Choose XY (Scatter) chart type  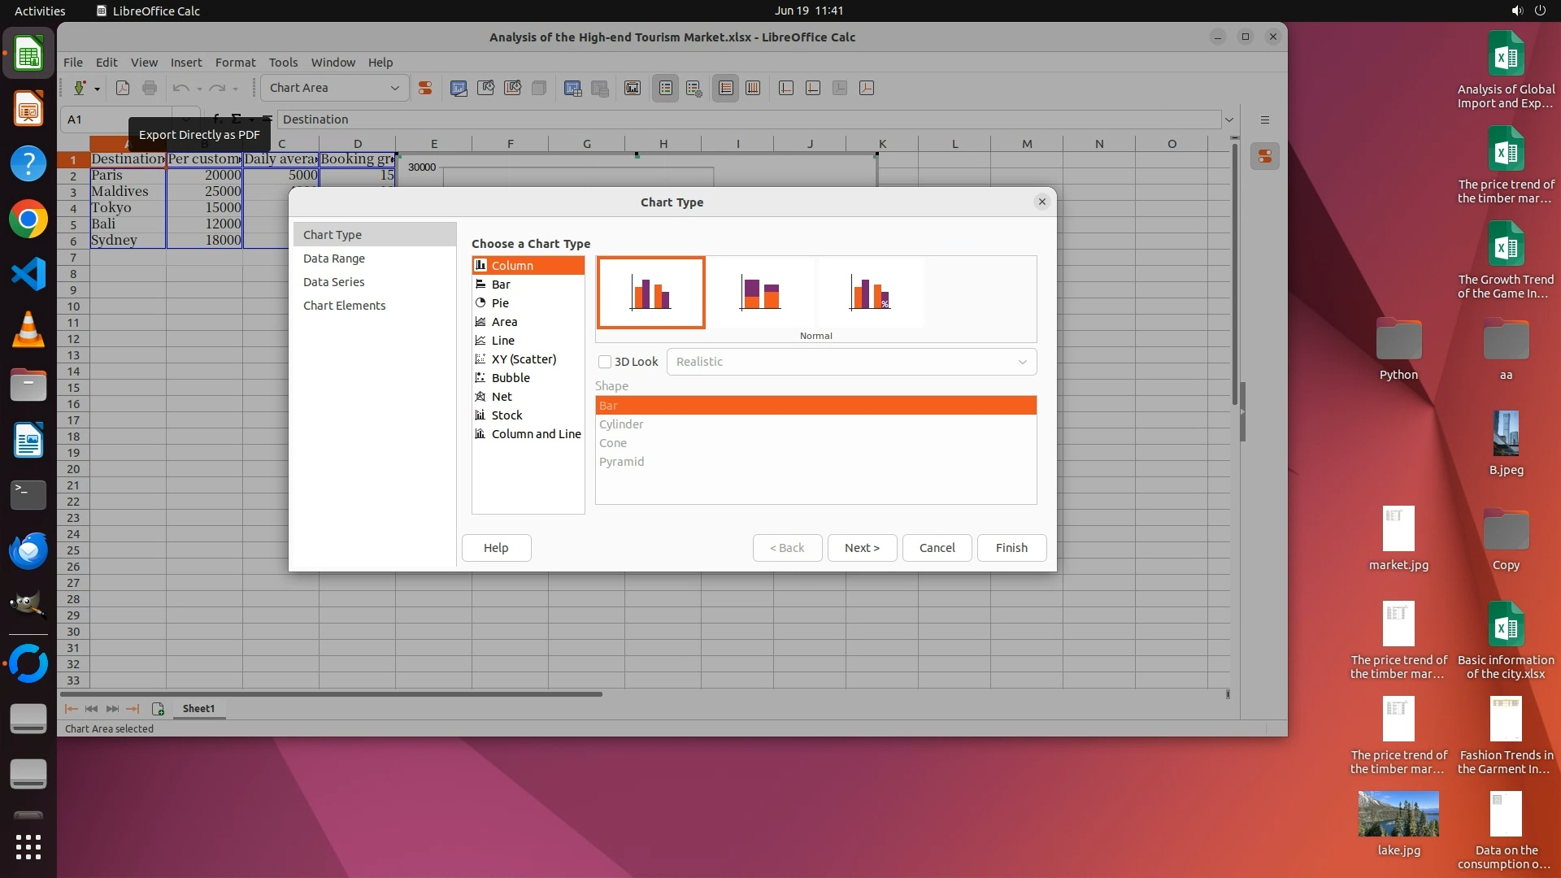point(524,359)
